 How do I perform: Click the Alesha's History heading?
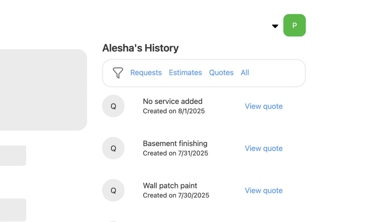(140, 48)
